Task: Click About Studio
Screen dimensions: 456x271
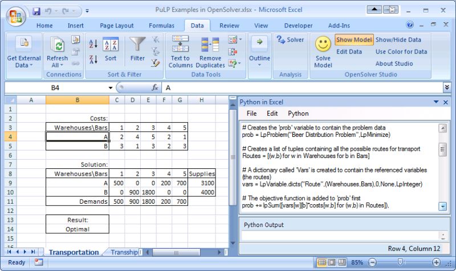Action: (x=394, y=63)
